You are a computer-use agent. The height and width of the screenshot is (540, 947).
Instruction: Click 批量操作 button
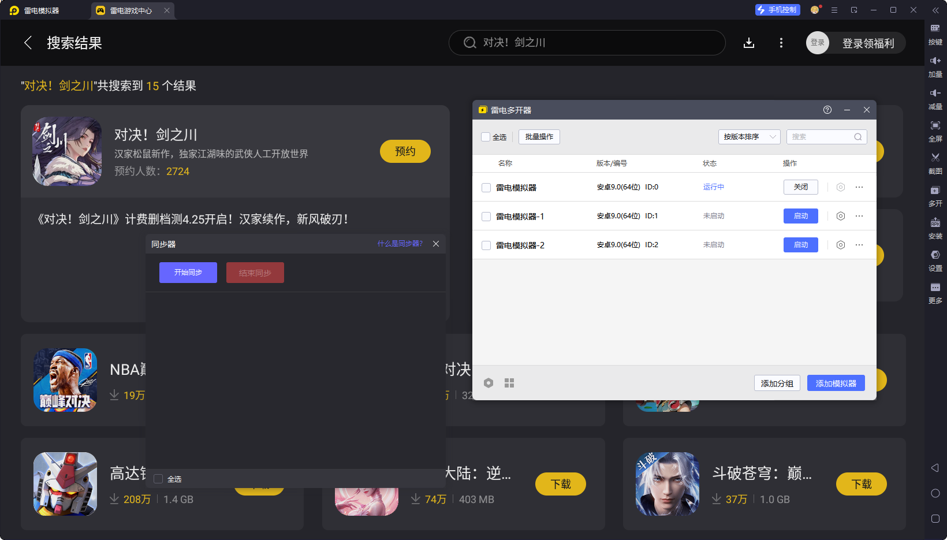point(539,137)
